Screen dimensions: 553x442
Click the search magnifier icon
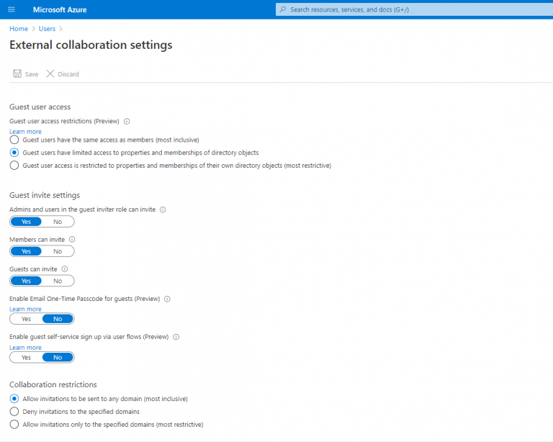click(x=283, y=9)
